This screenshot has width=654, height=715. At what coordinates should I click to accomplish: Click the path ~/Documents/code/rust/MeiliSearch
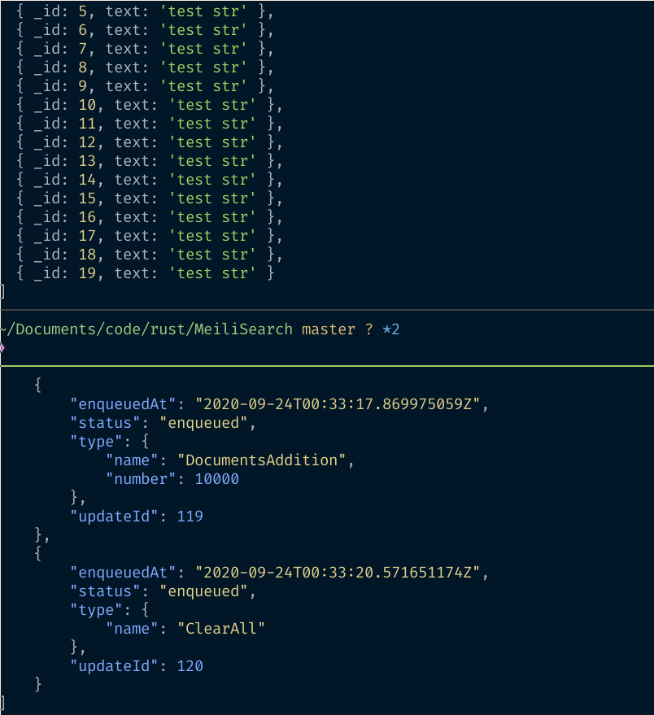[x=146, y=329]
